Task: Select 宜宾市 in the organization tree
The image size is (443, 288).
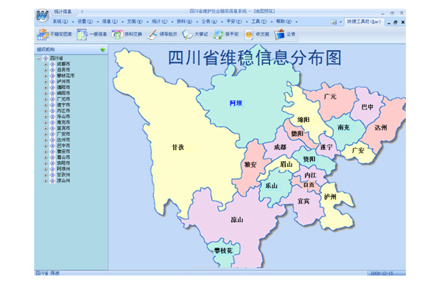Action: click(63, 128)
